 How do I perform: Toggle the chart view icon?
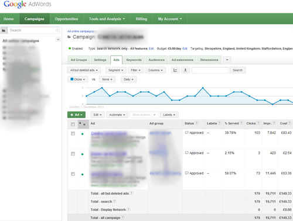(x=175, y=70)
